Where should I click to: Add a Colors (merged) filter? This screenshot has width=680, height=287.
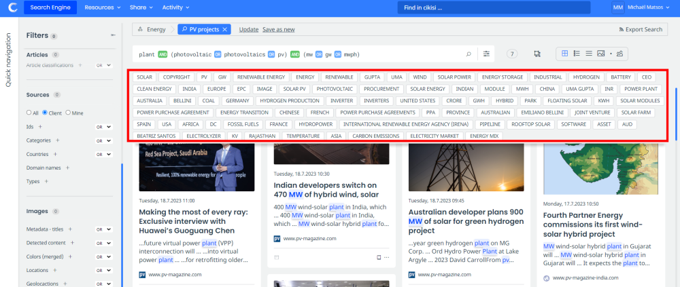(x=70, y=256)
